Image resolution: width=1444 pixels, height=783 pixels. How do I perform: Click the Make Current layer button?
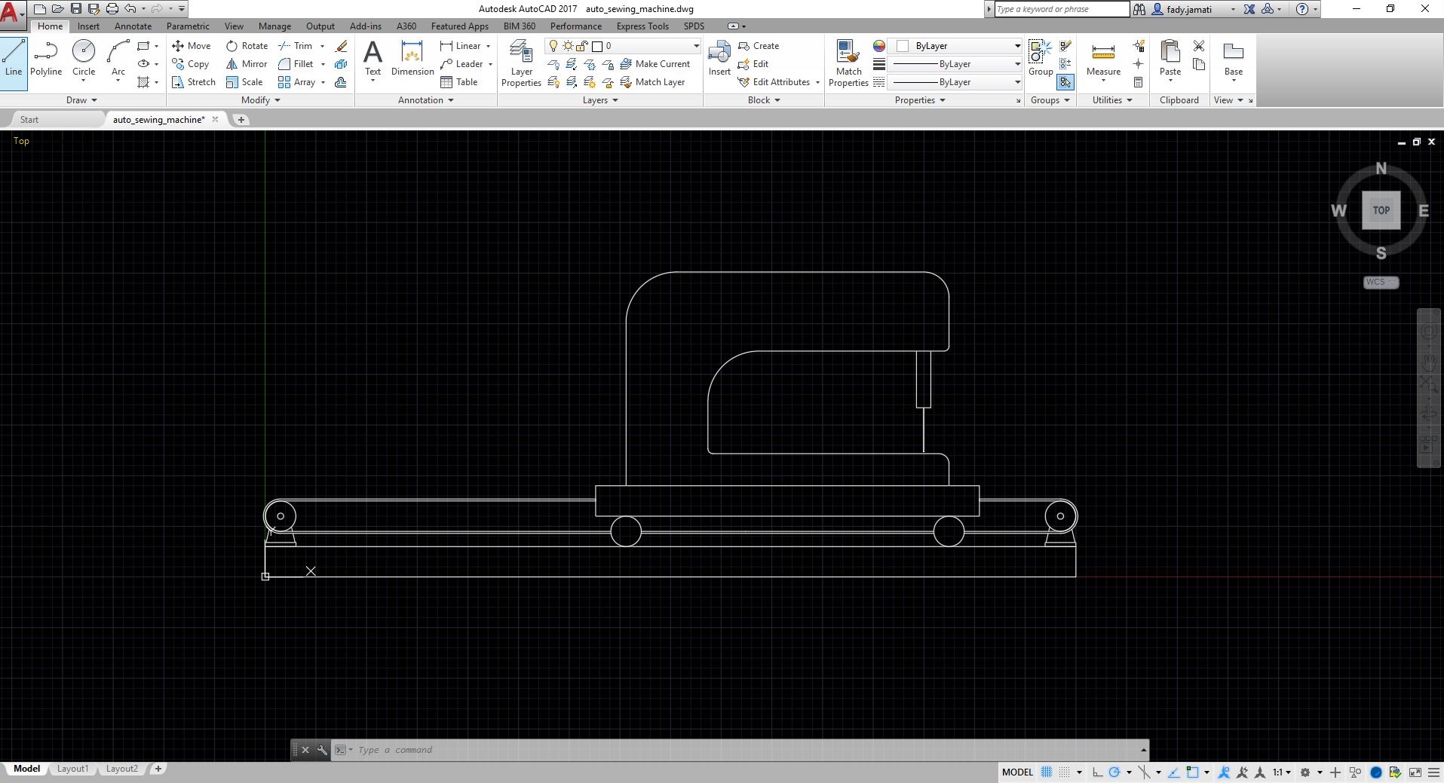tap(655, 64)
